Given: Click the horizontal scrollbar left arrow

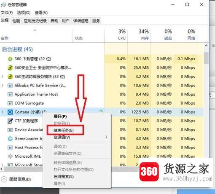Looking at the screenshot, I should pos(2,169).
